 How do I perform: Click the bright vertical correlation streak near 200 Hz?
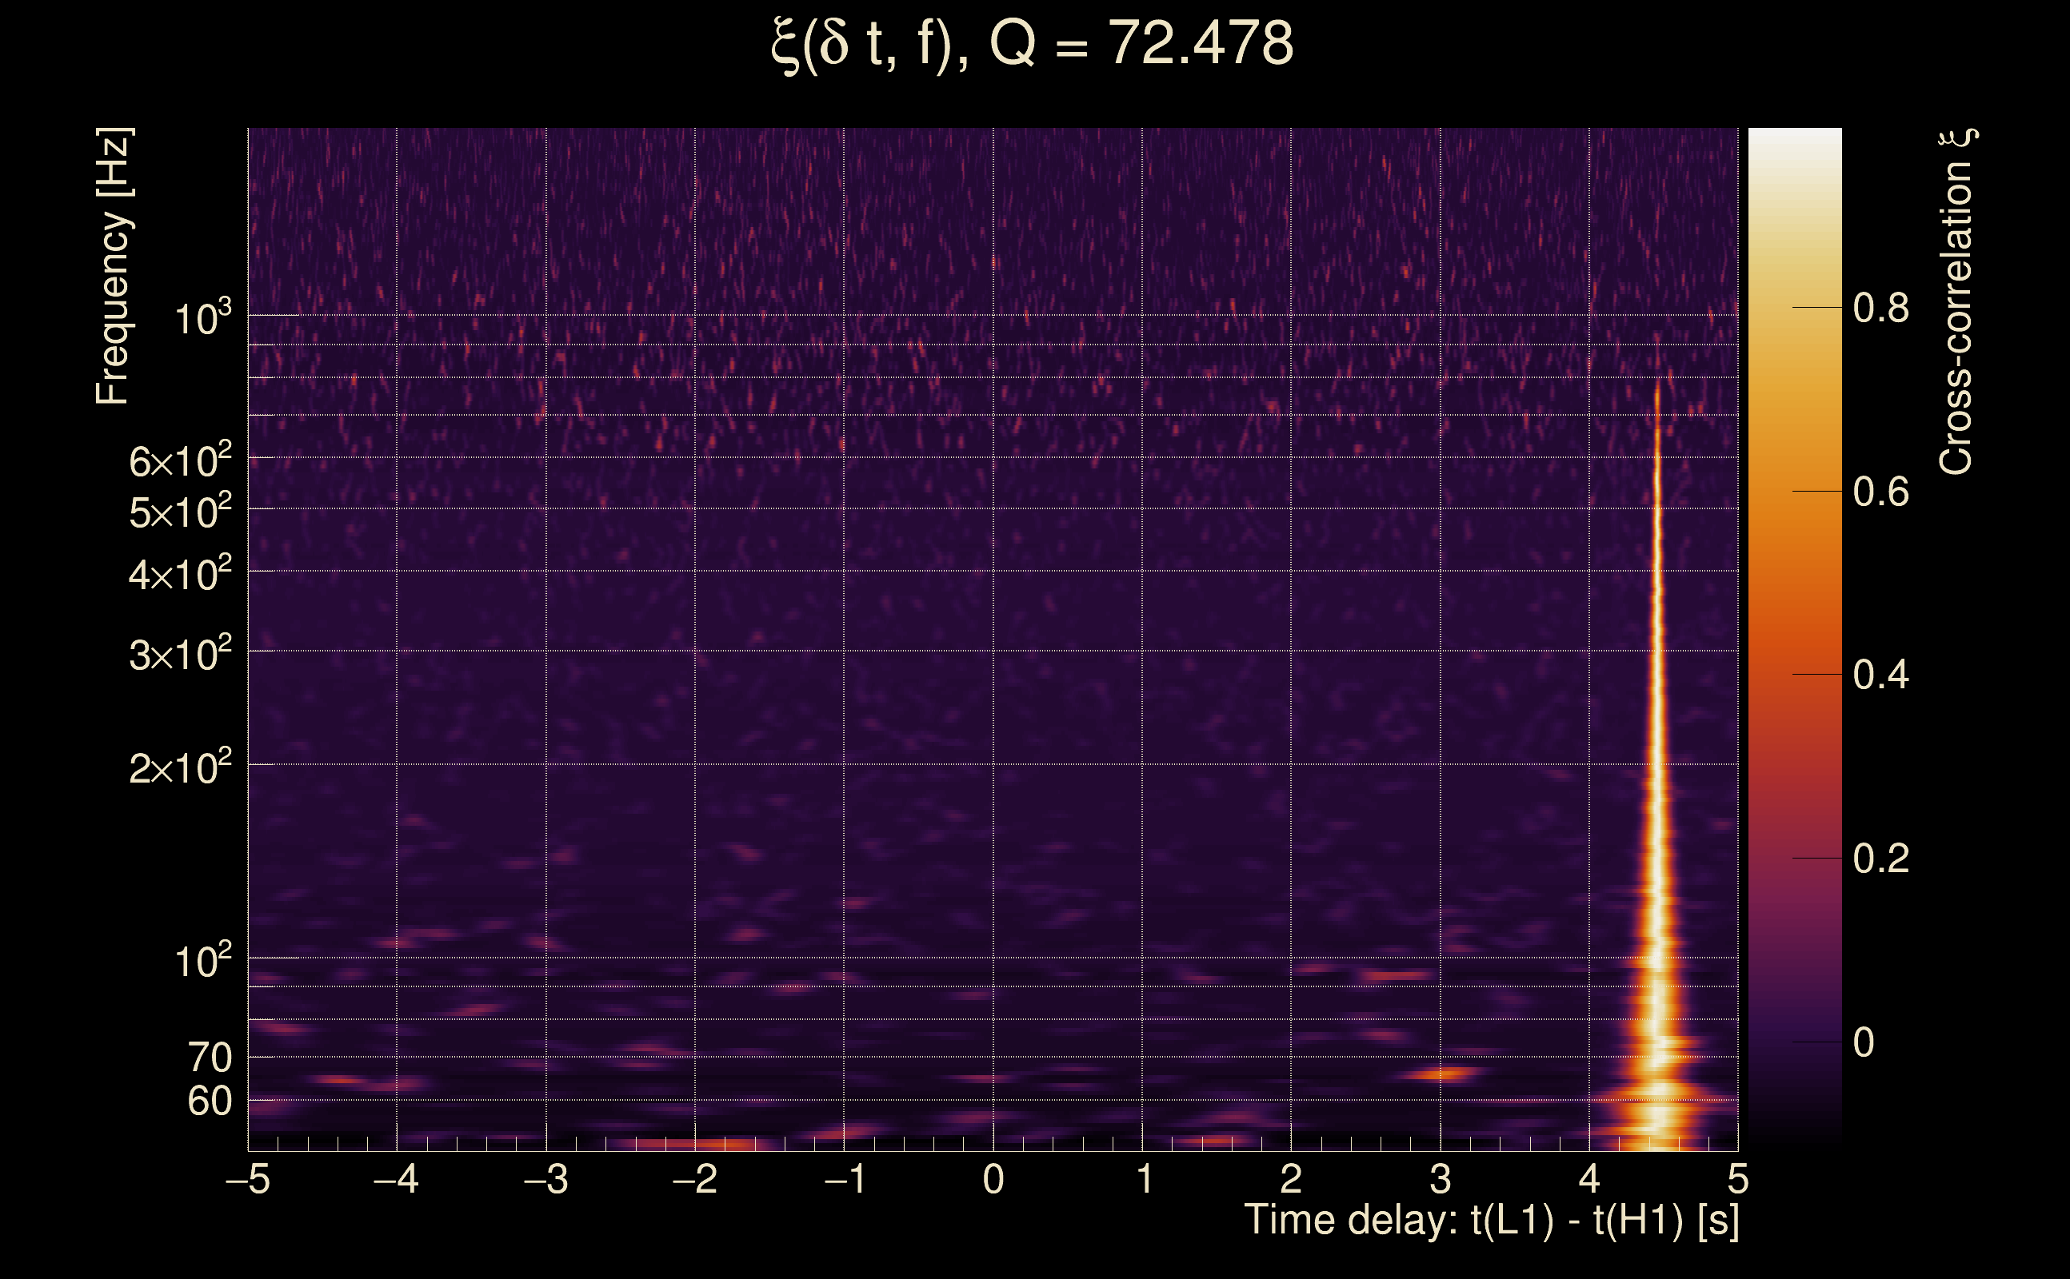(x=1656, y=764)
